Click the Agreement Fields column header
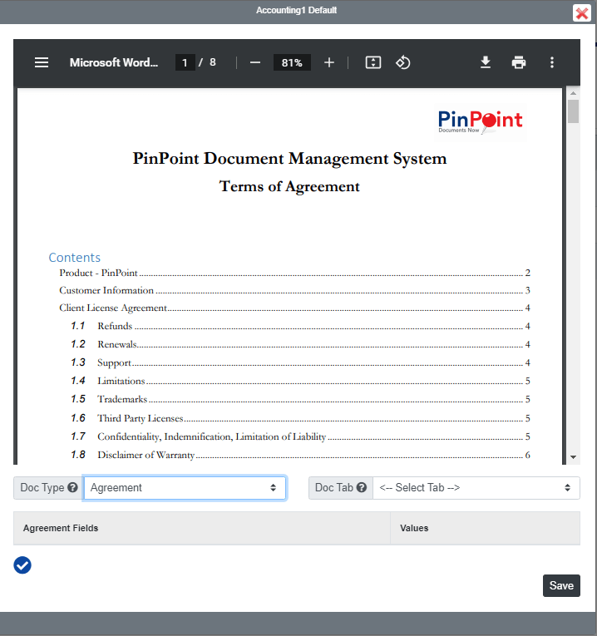 [202, 528]
